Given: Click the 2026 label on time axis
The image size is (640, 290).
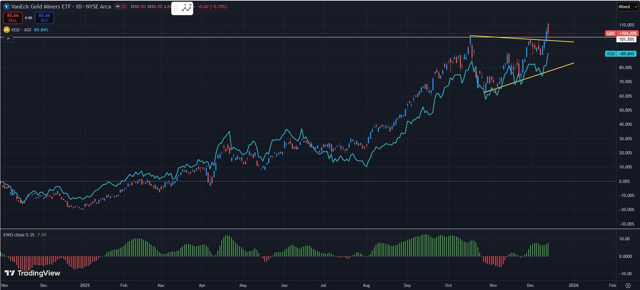Looking at the screenshot, I should tap(573, 285).
